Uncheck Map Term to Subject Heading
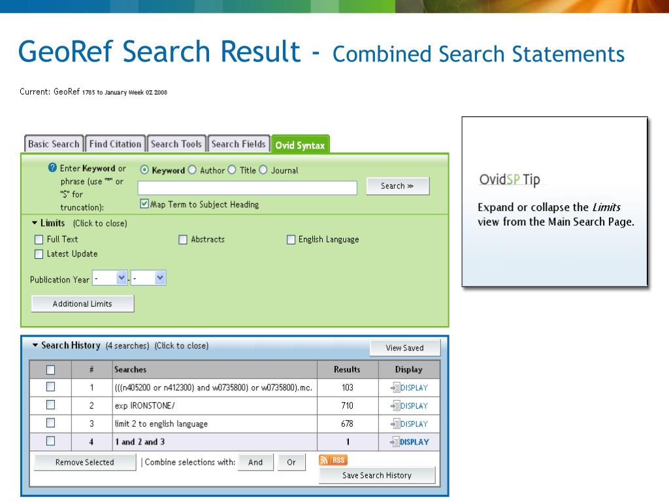The height and width of the screenshot is (502, 669). point(144,204)
